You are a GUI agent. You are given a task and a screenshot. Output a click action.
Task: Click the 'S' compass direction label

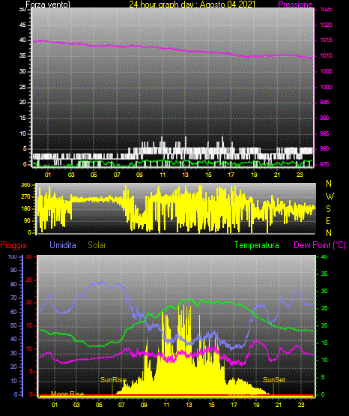tap(328, 209)
